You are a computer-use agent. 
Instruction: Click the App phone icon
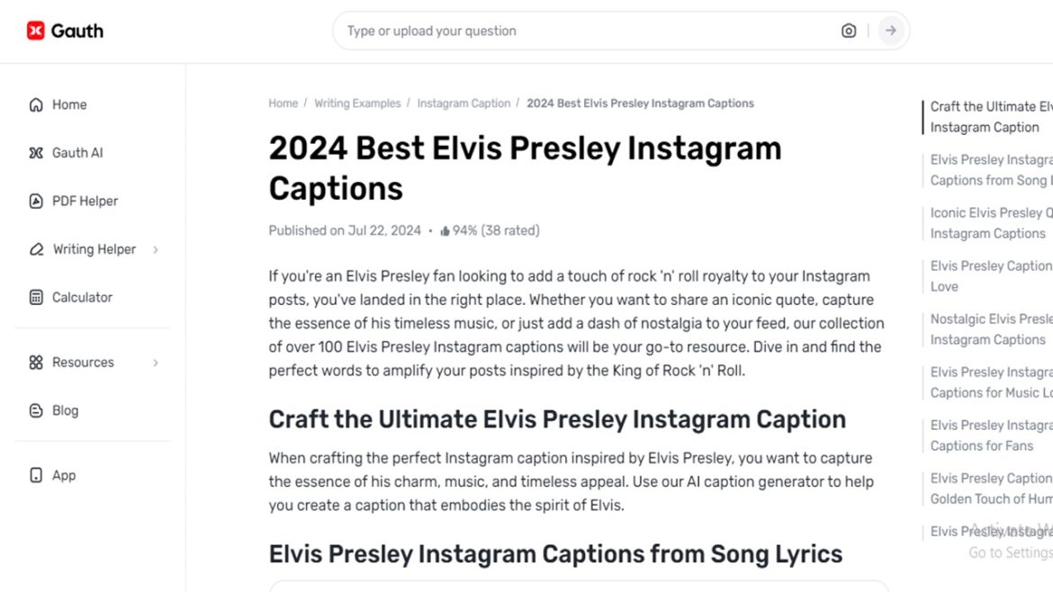36,475
